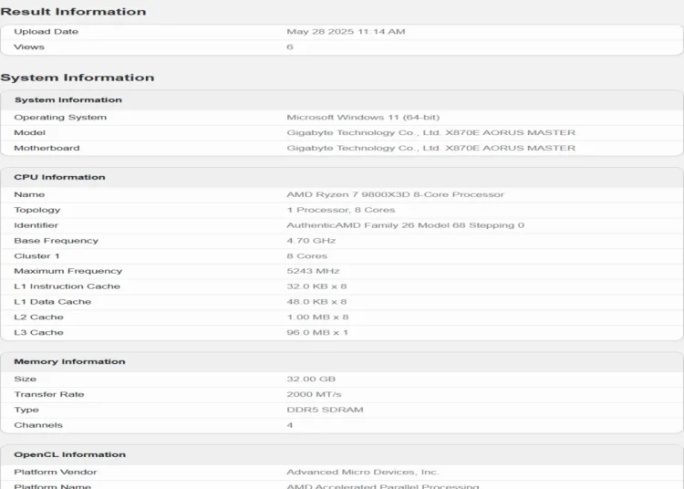Click the Model row's X870E AORUS MASTER value
684x489 pixels.
431,132
